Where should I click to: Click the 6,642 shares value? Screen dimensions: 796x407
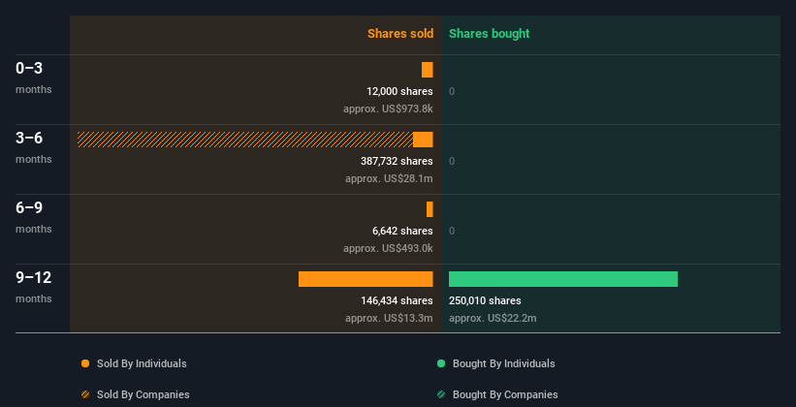coord(402,231)
